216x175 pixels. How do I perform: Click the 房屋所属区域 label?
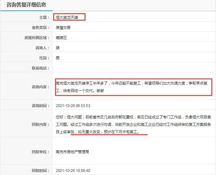click(37, 38)
